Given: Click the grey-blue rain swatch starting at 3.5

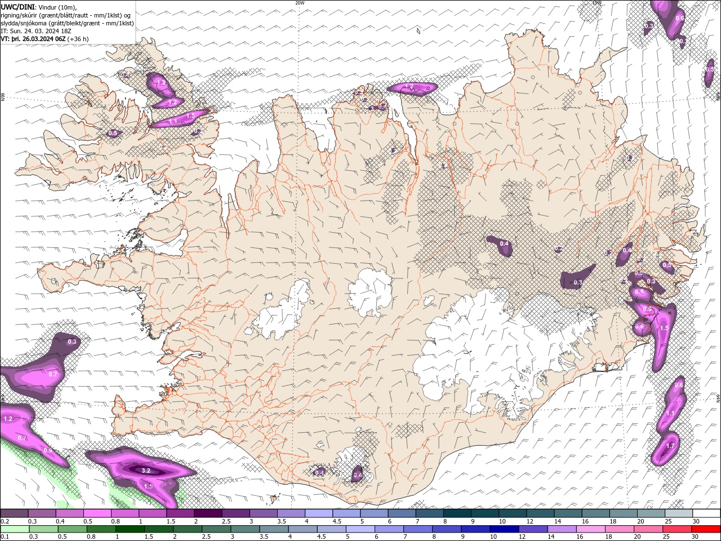Looking at the screenshot, I should point(273,529).
